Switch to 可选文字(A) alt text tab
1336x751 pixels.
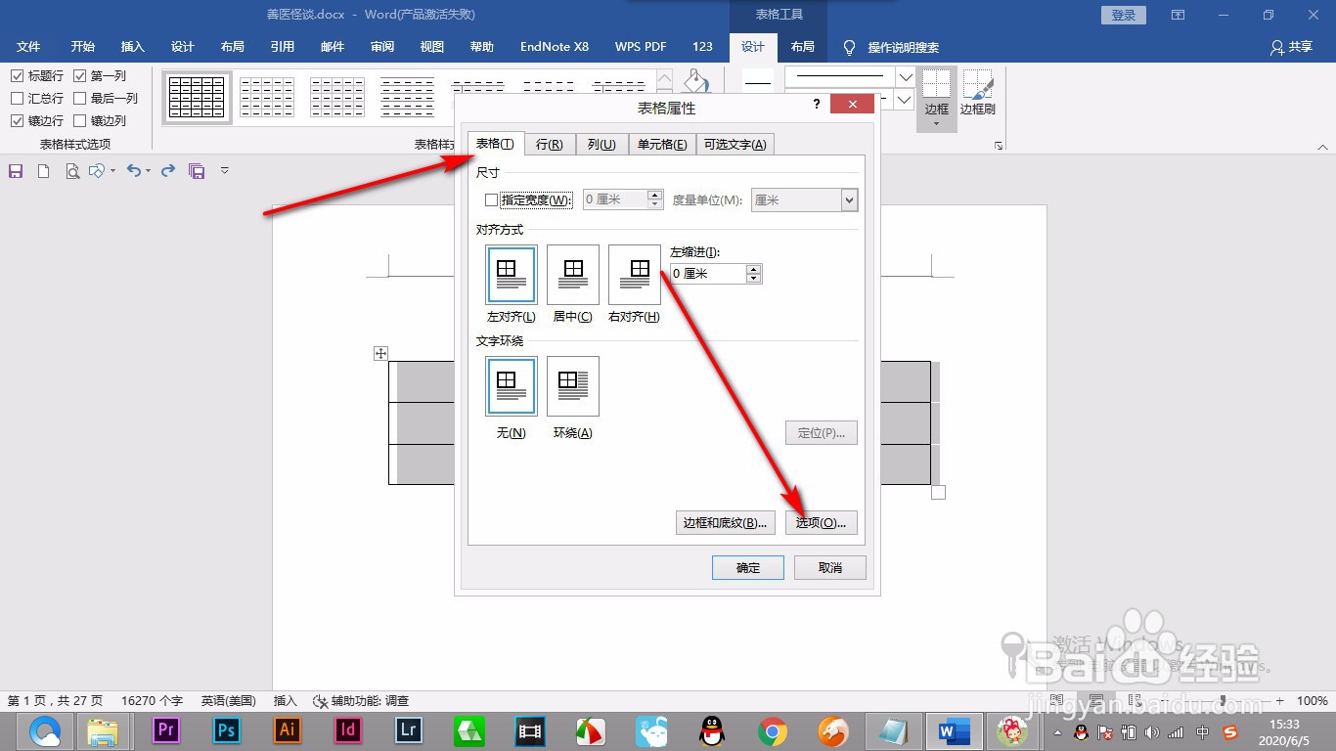click(x=735, y=144)
